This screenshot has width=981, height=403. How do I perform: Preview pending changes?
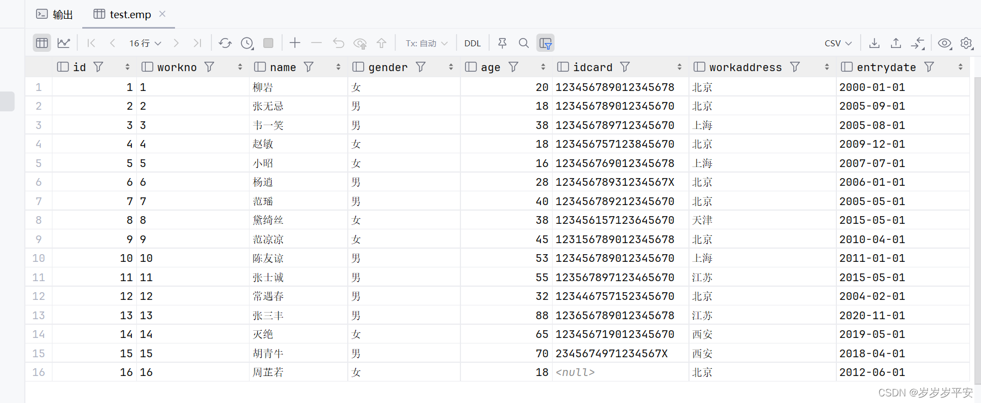[x=360, y=43]
